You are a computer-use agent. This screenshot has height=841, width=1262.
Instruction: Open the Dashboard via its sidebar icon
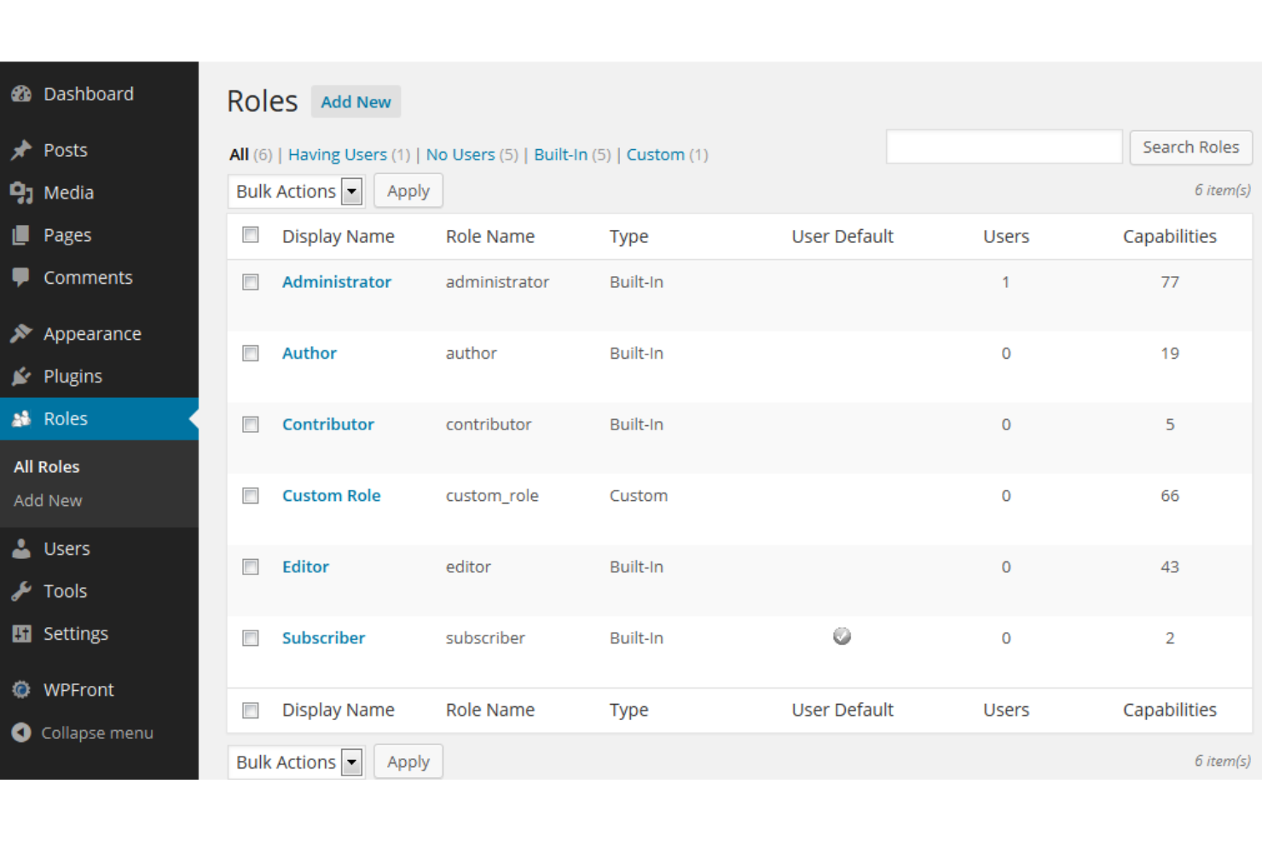21,94
